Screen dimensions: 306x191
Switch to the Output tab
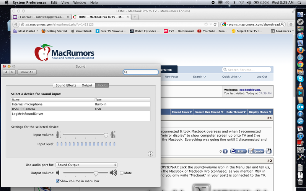(x=87, y=85)
